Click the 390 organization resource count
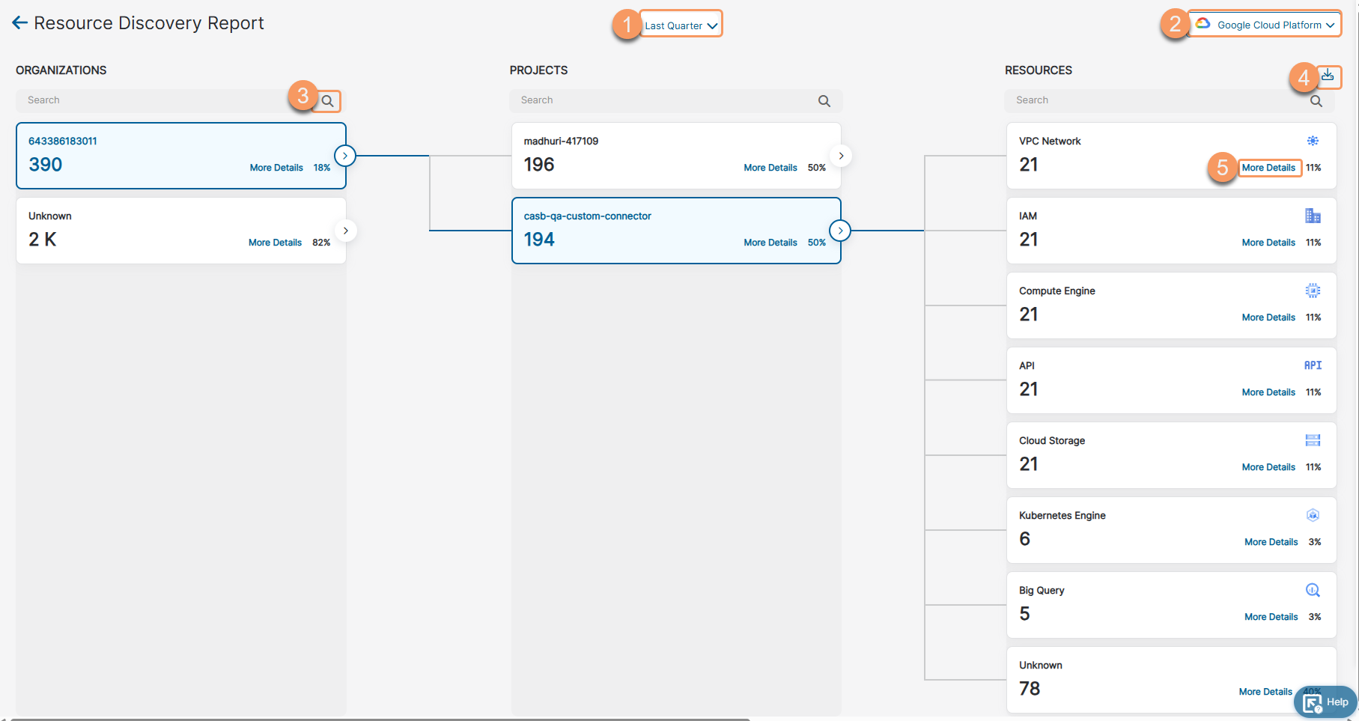 pyautogui.click(x=46, y=165)
